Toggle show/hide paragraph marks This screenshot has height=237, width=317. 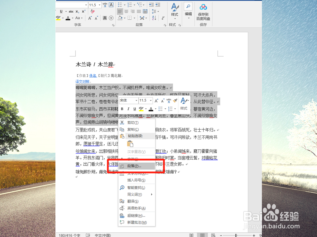(x=163, y=18)
